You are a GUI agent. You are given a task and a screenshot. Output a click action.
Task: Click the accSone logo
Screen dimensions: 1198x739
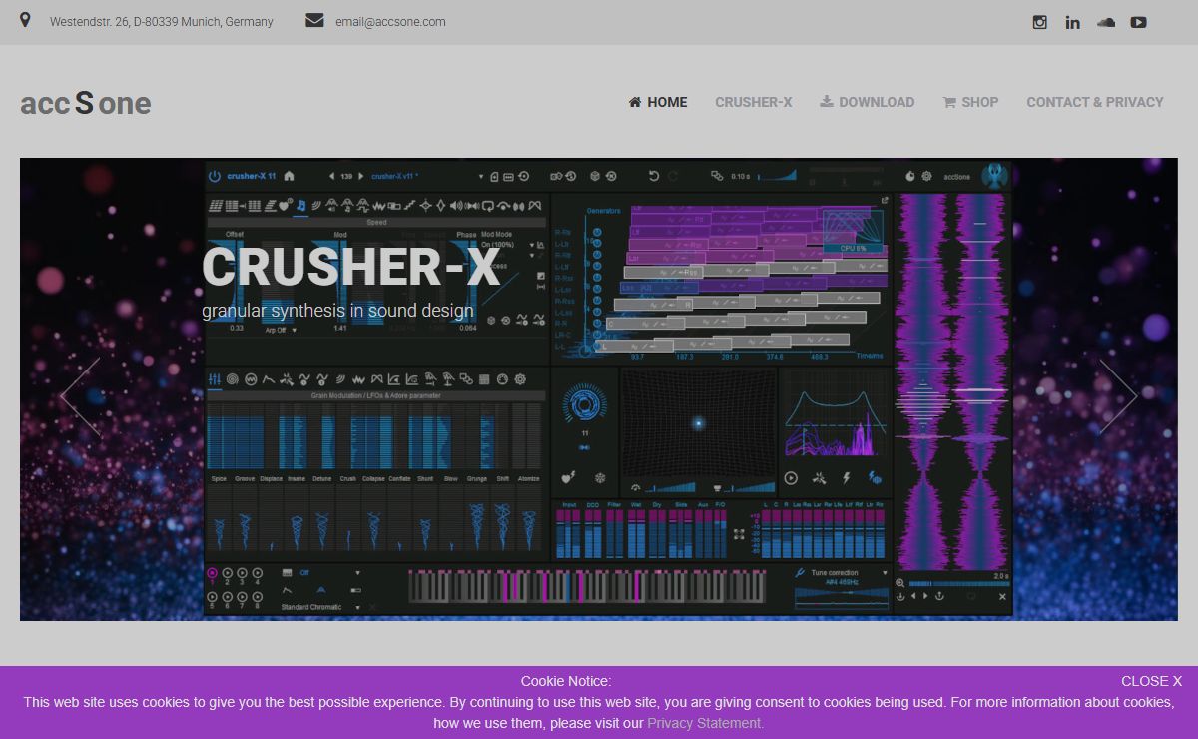[86, 102]
